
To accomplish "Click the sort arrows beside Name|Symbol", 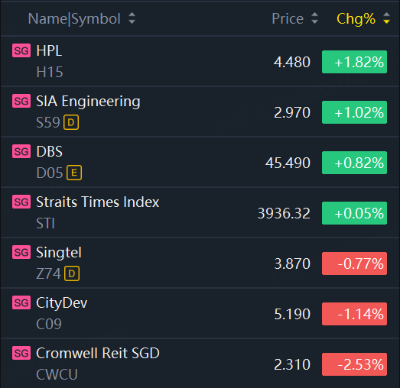I will 132,18.
